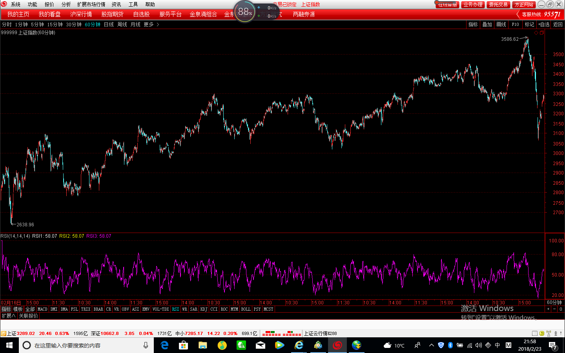565x353 pixels.
Task: Switch chart to 1分钟 period
Action: point(22,24)
